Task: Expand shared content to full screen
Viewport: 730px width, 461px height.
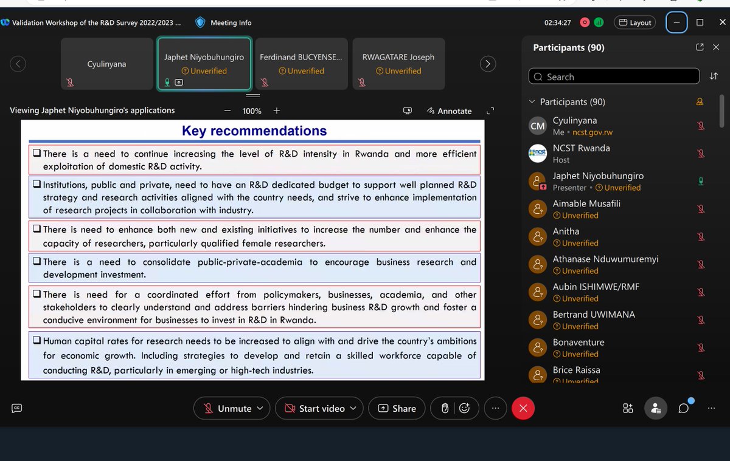Action: (x=491, y=111)
